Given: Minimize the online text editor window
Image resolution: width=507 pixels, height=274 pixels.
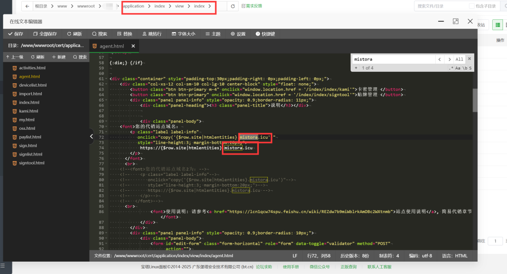Looking at the screenshot, I should (441, 21).
